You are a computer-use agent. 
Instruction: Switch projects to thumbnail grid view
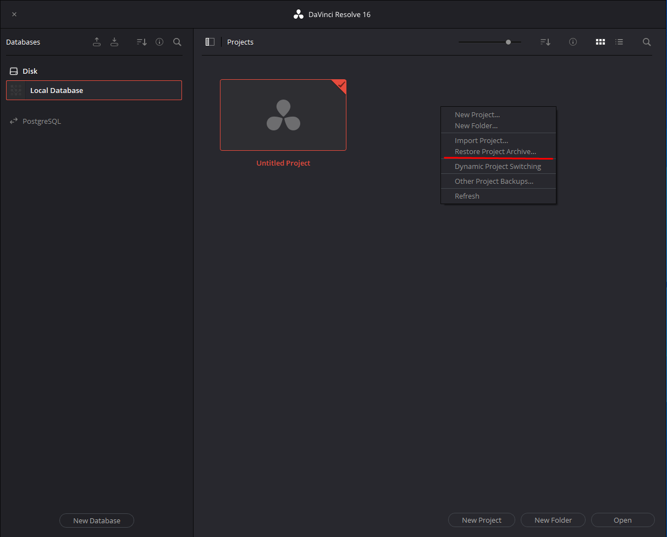coord(600,42)
